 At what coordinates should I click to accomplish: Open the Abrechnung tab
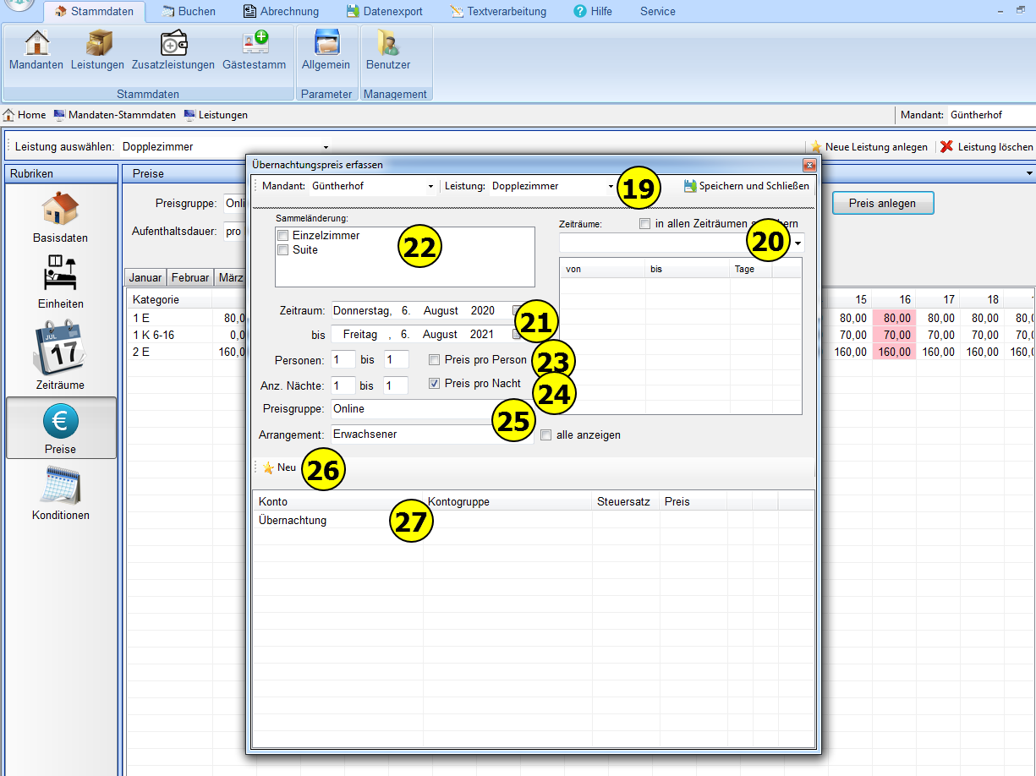(x=281, y=11)
